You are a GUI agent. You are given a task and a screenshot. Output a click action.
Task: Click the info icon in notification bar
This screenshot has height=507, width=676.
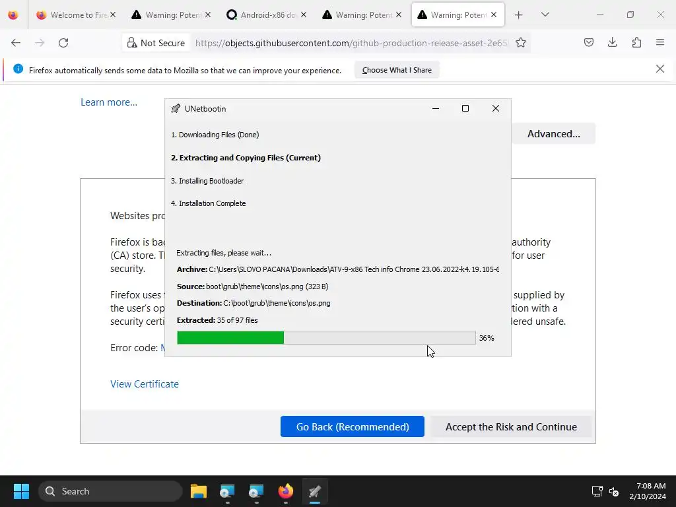point(18,69)
